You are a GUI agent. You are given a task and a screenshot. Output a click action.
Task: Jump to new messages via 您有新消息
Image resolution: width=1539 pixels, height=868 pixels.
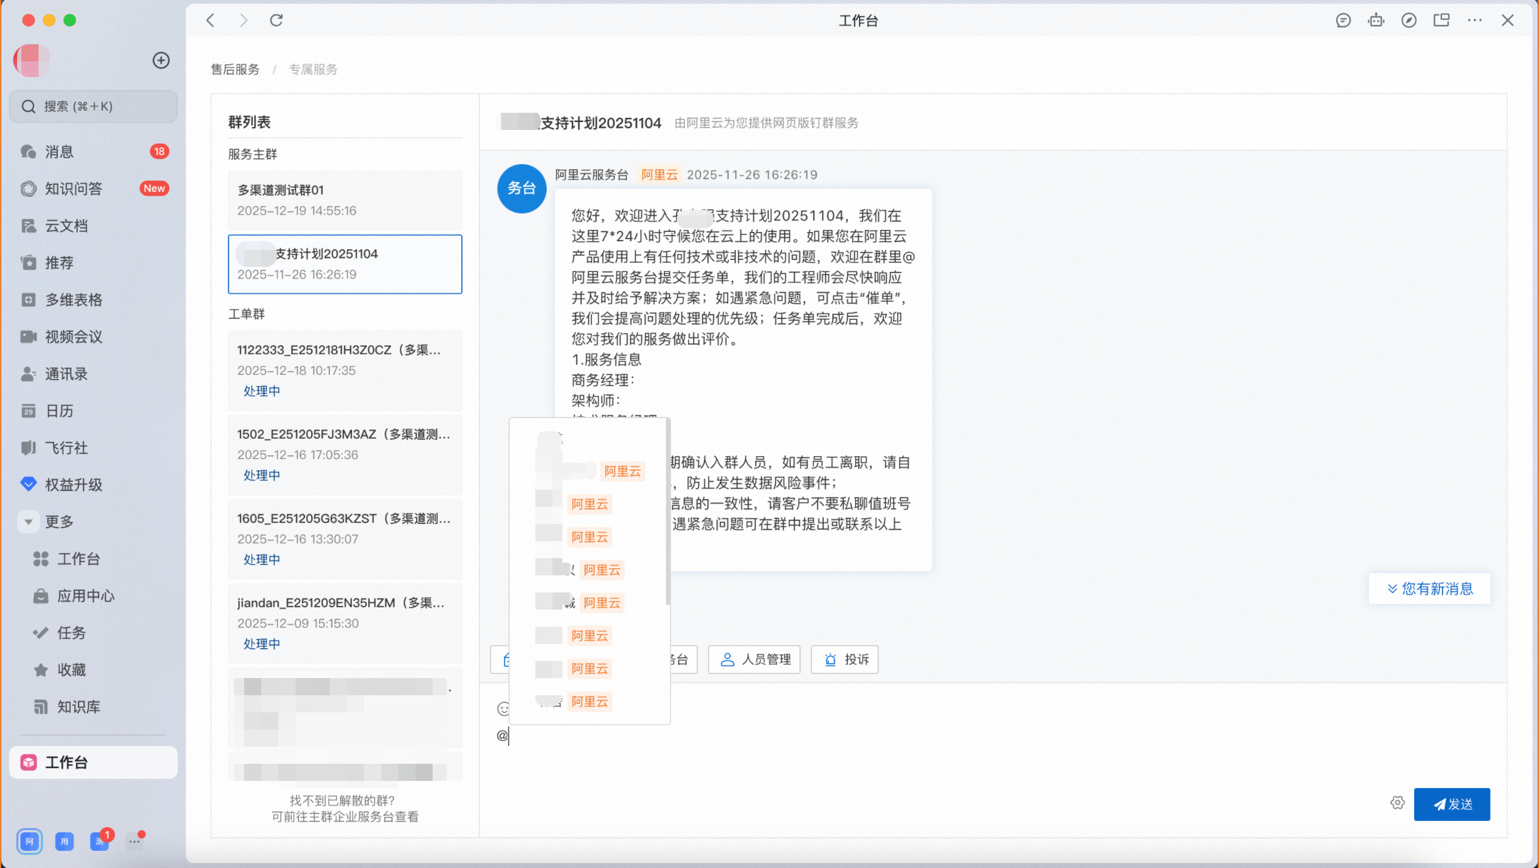click(1430, 589)
